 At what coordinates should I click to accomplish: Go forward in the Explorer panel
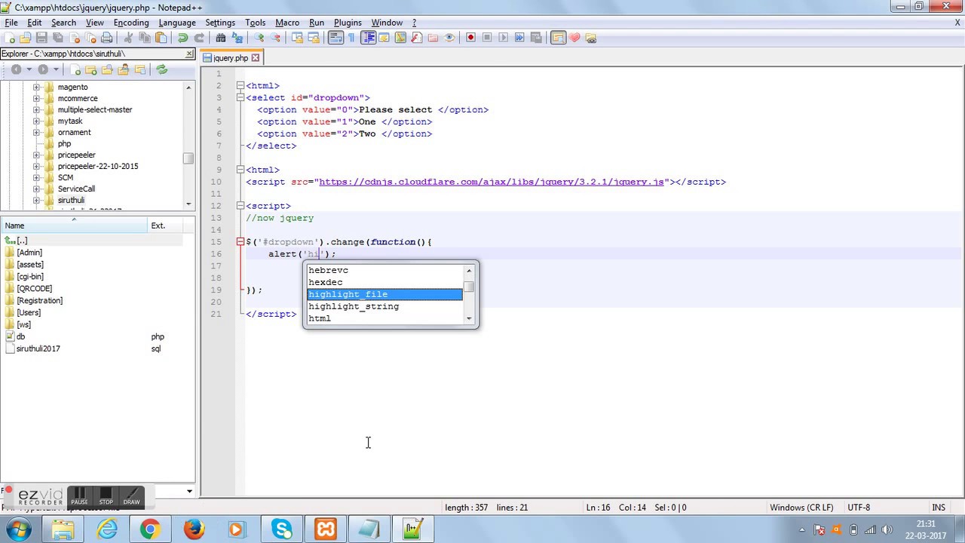point(43,69)
